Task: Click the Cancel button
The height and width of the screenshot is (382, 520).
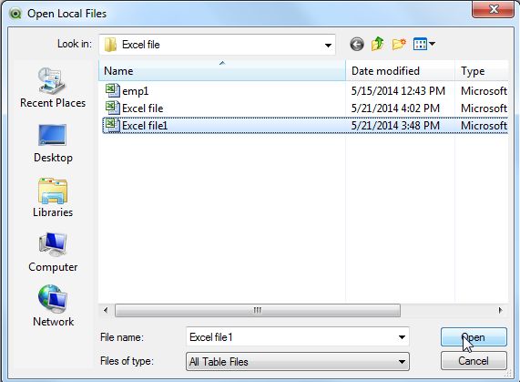Action: 474,361
